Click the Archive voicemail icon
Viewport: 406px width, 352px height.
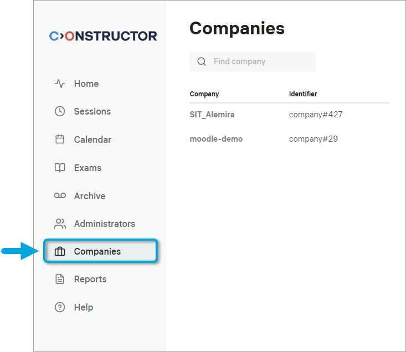coord(60,196)
